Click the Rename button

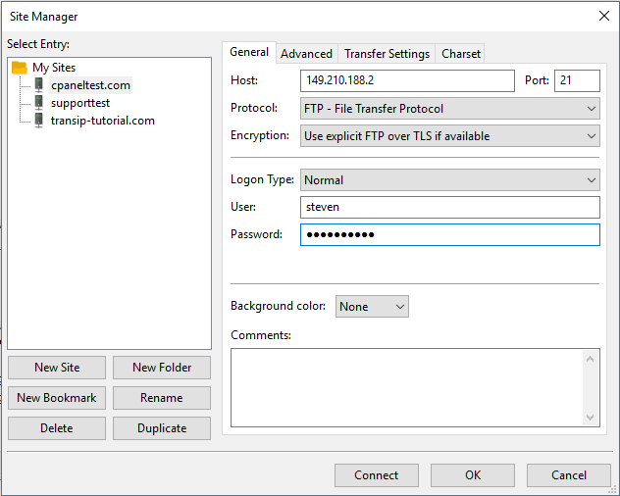pos(162,398)
